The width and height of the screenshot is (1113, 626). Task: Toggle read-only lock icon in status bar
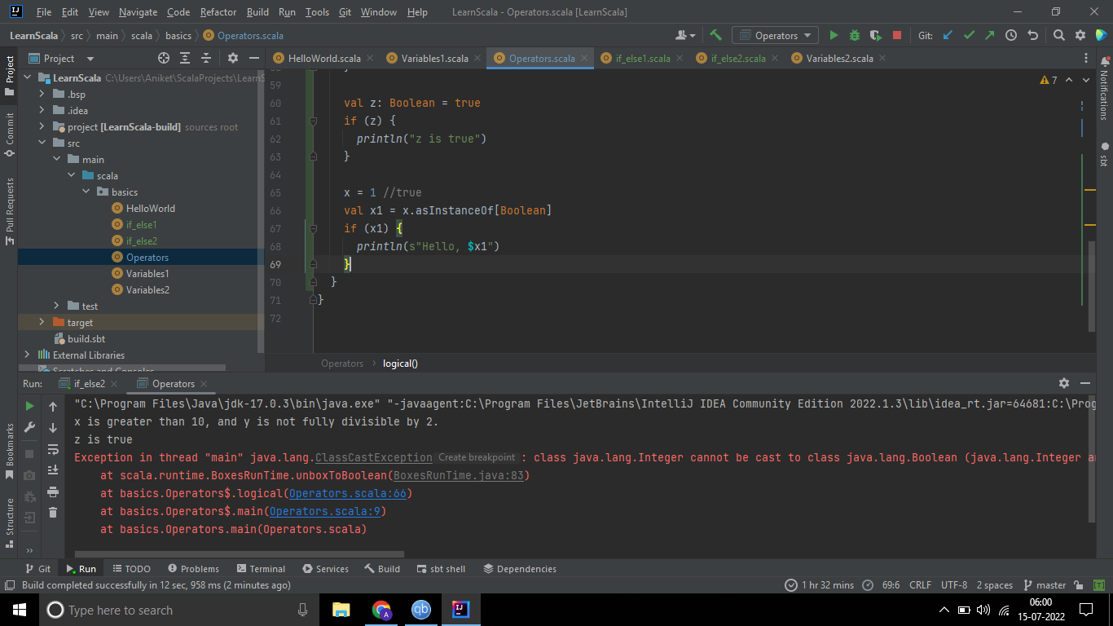click(1079, 585)
